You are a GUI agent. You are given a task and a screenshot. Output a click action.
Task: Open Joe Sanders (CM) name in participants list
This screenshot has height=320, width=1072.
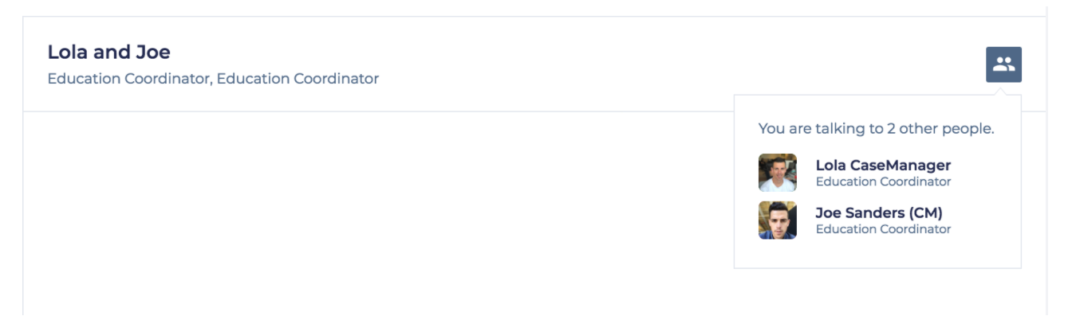pos(878,213)
